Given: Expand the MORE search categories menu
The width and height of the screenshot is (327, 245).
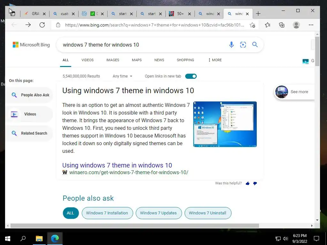Looking at the screenshot, I should [215, 60].
